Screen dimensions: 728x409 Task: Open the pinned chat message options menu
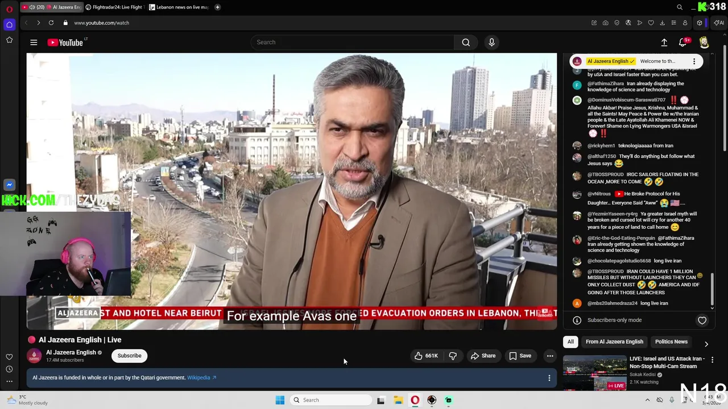tap(694, 61)
